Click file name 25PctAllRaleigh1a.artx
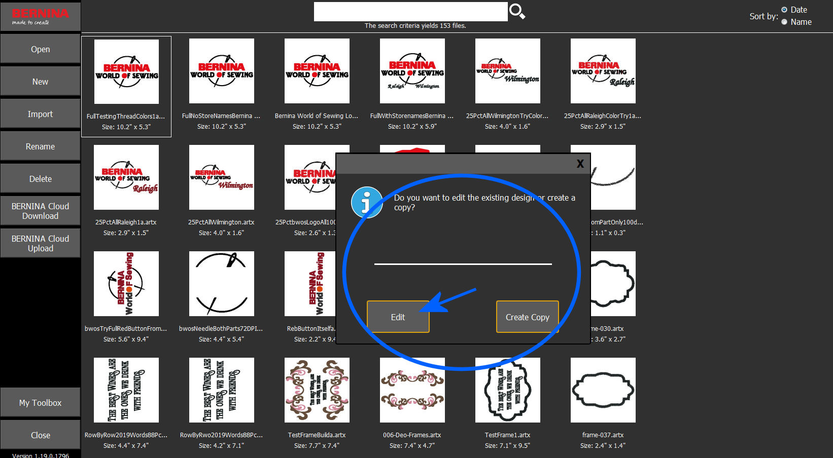Image resolution: width=833 pixels, height=458 pixels. [126, 222]
